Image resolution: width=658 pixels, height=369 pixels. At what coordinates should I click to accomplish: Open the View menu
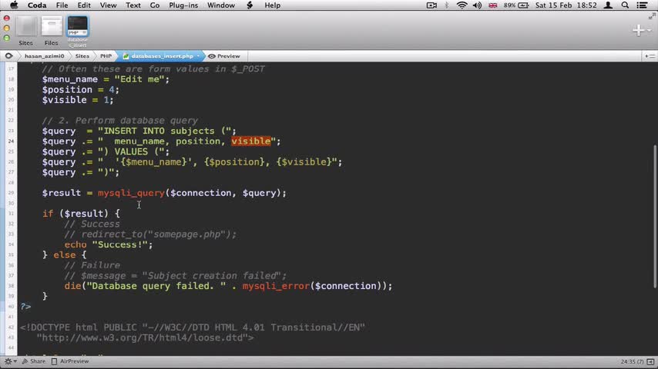pyautogui.click(x=108, y=5)
